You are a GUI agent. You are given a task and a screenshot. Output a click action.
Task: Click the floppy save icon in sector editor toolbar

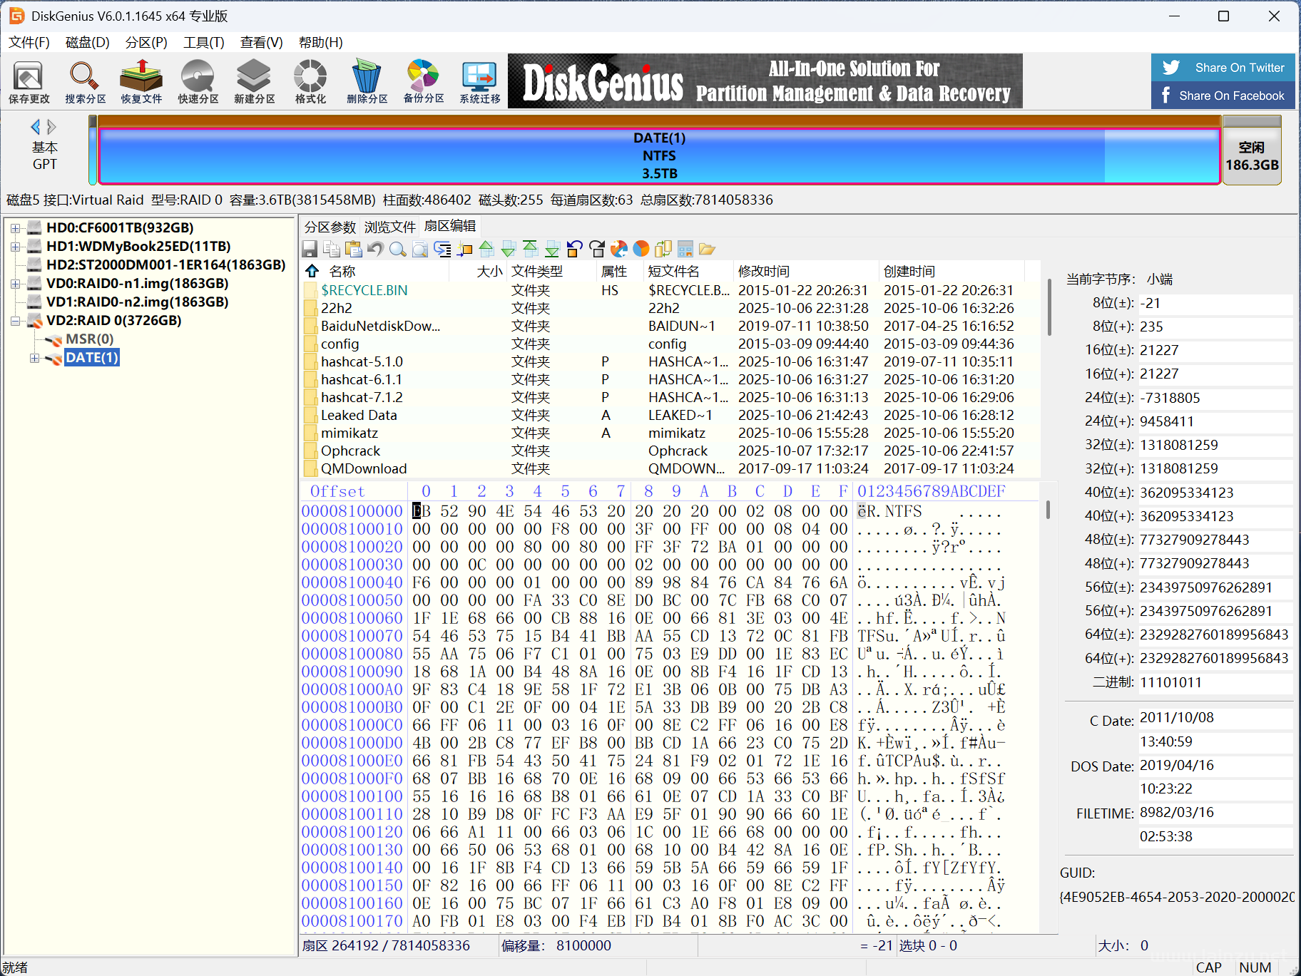(310, 249)
